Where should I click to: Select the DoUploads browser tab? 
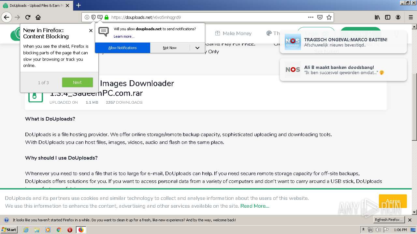click(36, 6)
